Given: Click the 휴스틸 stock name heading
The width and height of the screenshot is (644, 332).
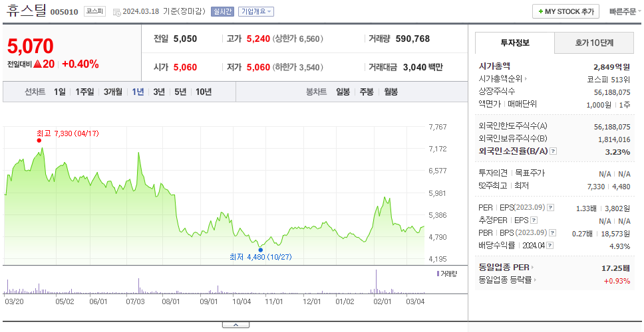Looking at the screenshot, I should coord(27,11).
